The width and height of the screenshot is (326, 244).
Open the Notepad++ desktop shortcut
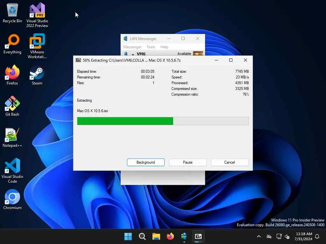coord(12,137)
